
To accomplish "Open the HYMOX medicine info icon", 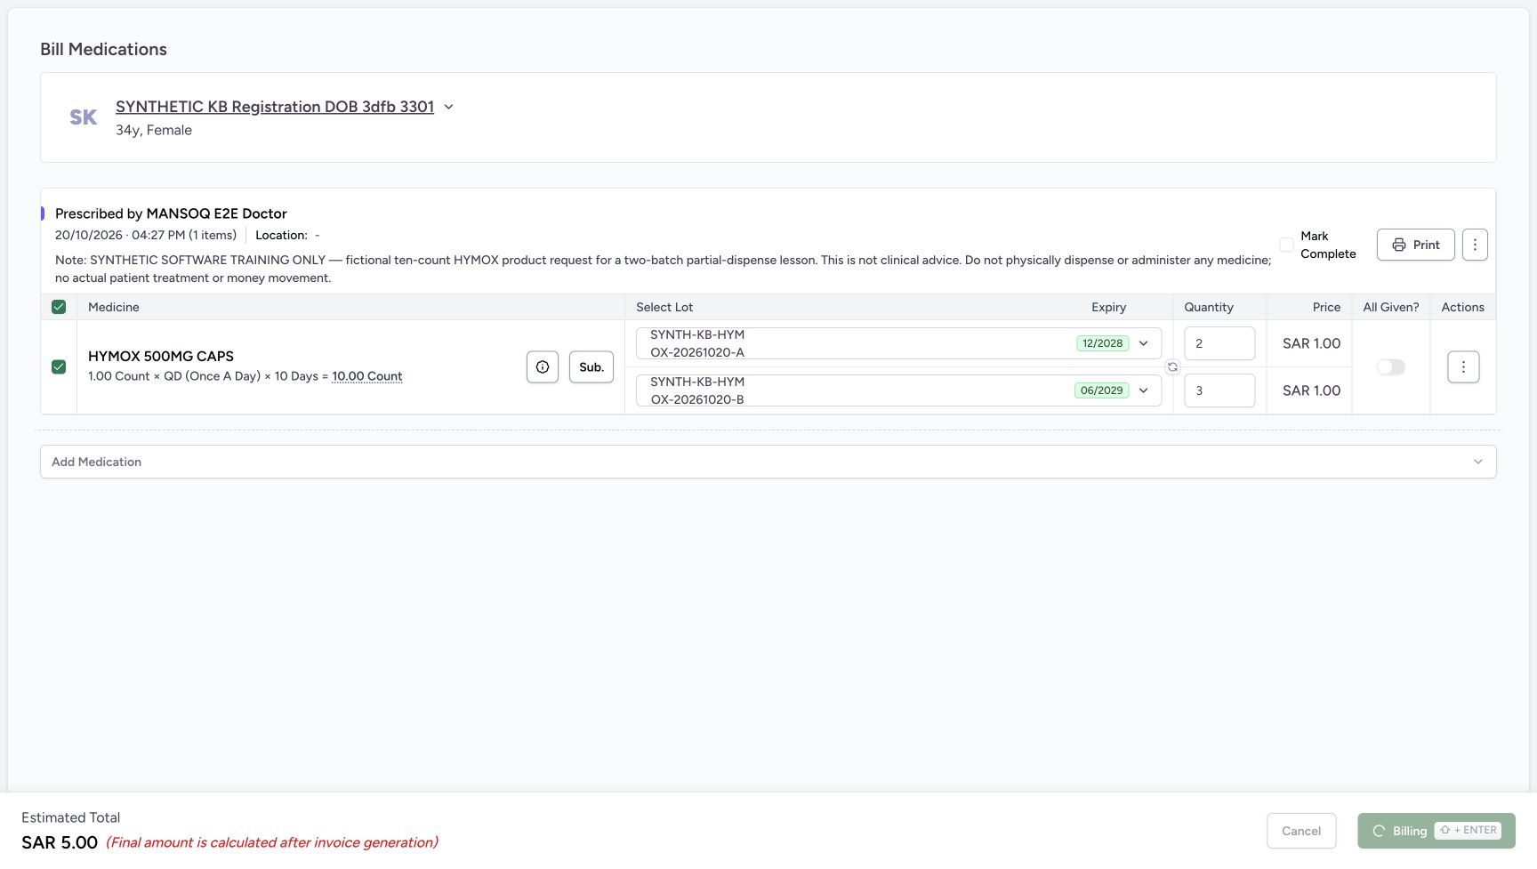I will click(x=543, y=367).
